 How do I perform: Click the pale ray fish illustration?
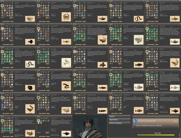click(139, 40)
